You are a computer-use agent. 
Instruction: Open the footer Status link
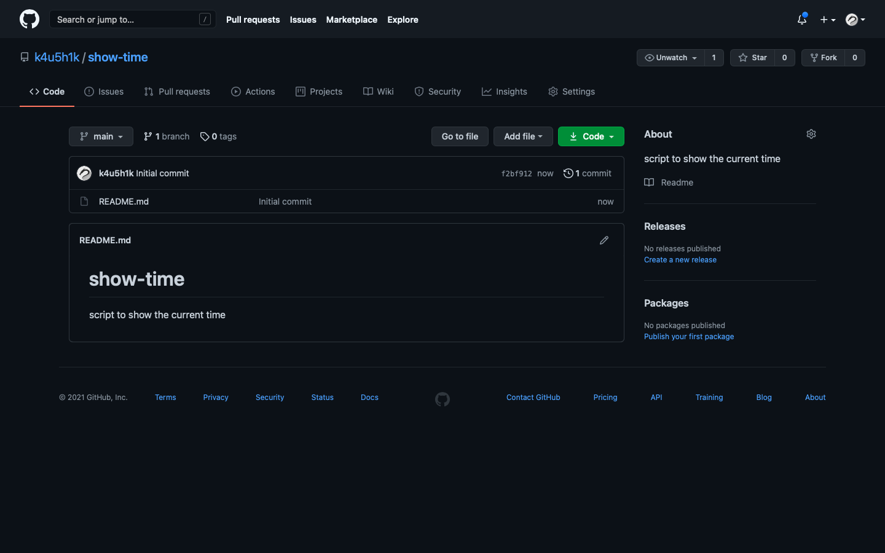coord(323,398)
